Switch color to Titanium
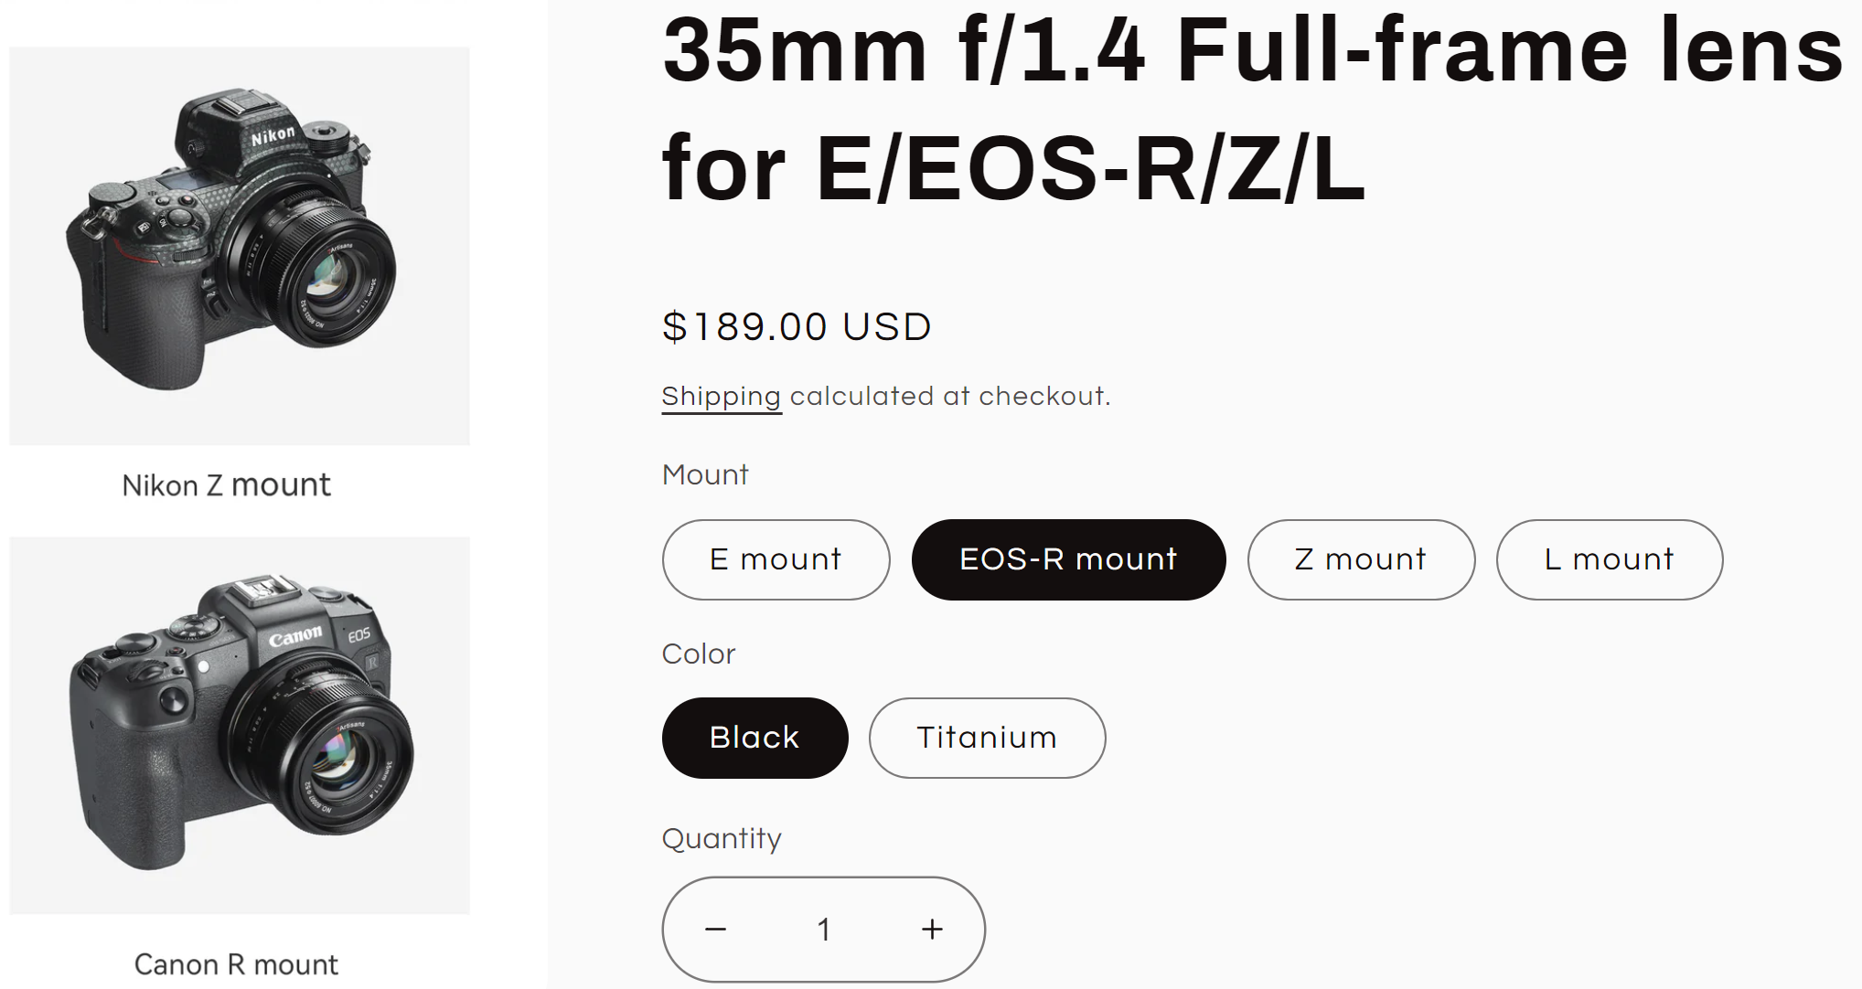Viewport: 1862px width, 989px height. pos(987,738)
